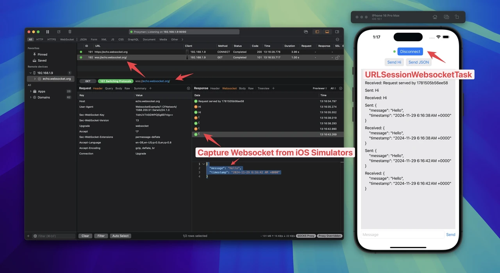The width and height of the screenshot is (500, 273).
Task: Switch Request pane to Query tab
Action: (109, 88)
